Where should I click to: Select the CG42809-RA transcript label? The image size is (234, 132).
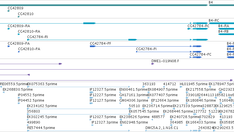pos(19,26)
